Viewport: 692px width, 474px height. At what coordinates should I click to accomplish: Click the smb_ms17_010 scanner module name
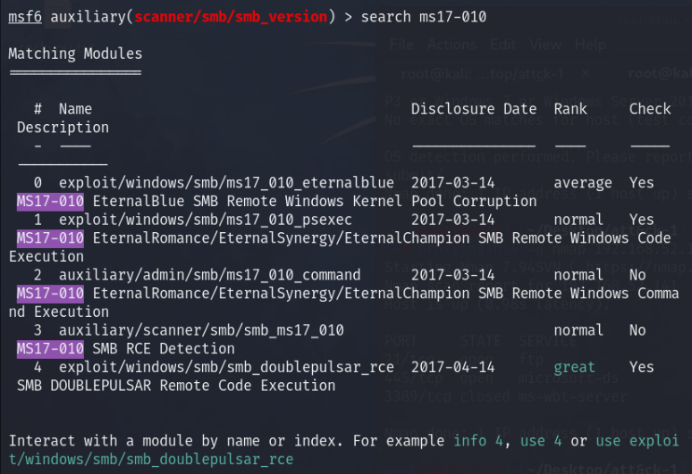[x=201, y=330]
